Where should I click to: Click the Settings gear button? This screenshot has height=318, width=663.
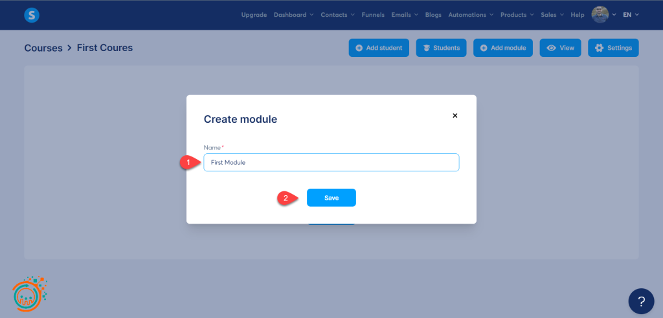pos(613,48)
